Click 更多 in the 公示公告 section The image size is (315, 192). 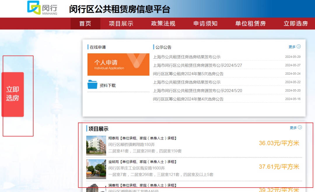(x=292, y=47)
